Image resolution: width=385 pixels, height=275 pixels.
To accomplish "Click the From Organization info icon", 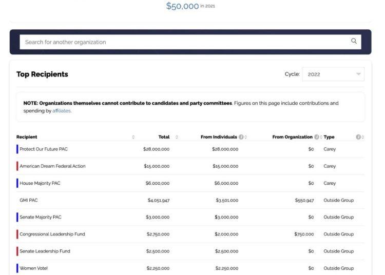I will click(317, 137).
